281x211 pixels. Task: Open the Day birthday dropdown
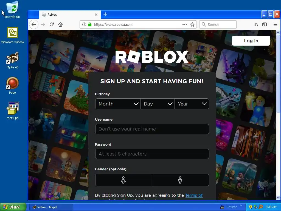158,104
